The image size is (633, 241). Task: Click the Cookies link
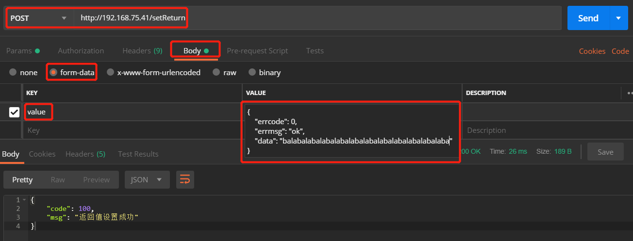pos(592,51)
